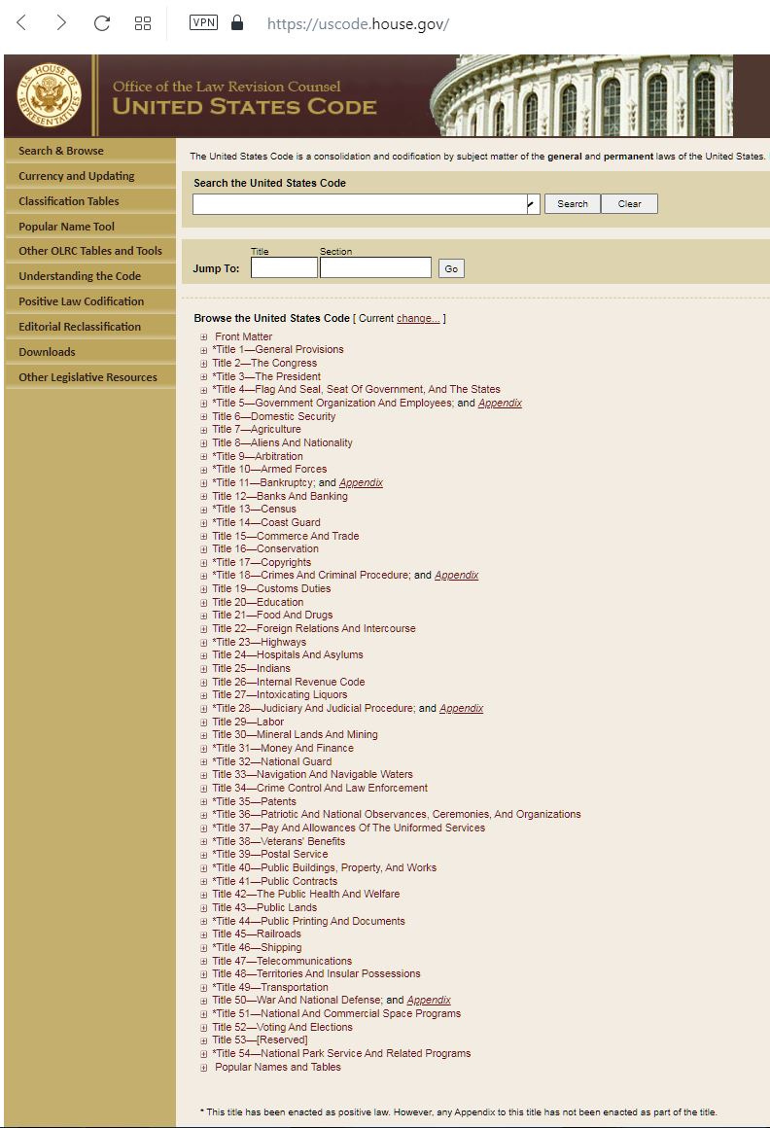The image size is (770, 1128).
Task: Expand Title 10—Armed Forces
Action: click(x=204, y=470)
